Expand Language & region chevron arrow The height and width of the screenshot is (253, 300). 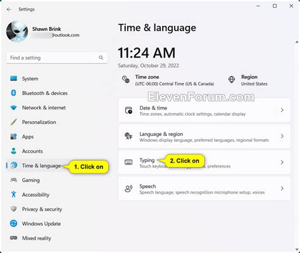point(282,136)
